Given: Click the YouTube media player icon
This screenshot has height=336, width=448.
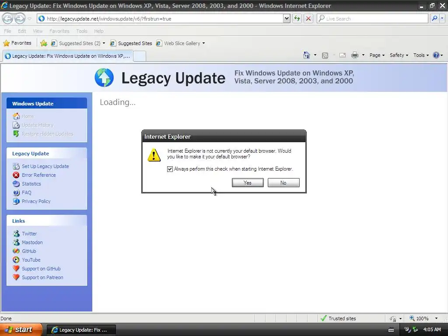Looking at the screenshot, I should [16, 260].
